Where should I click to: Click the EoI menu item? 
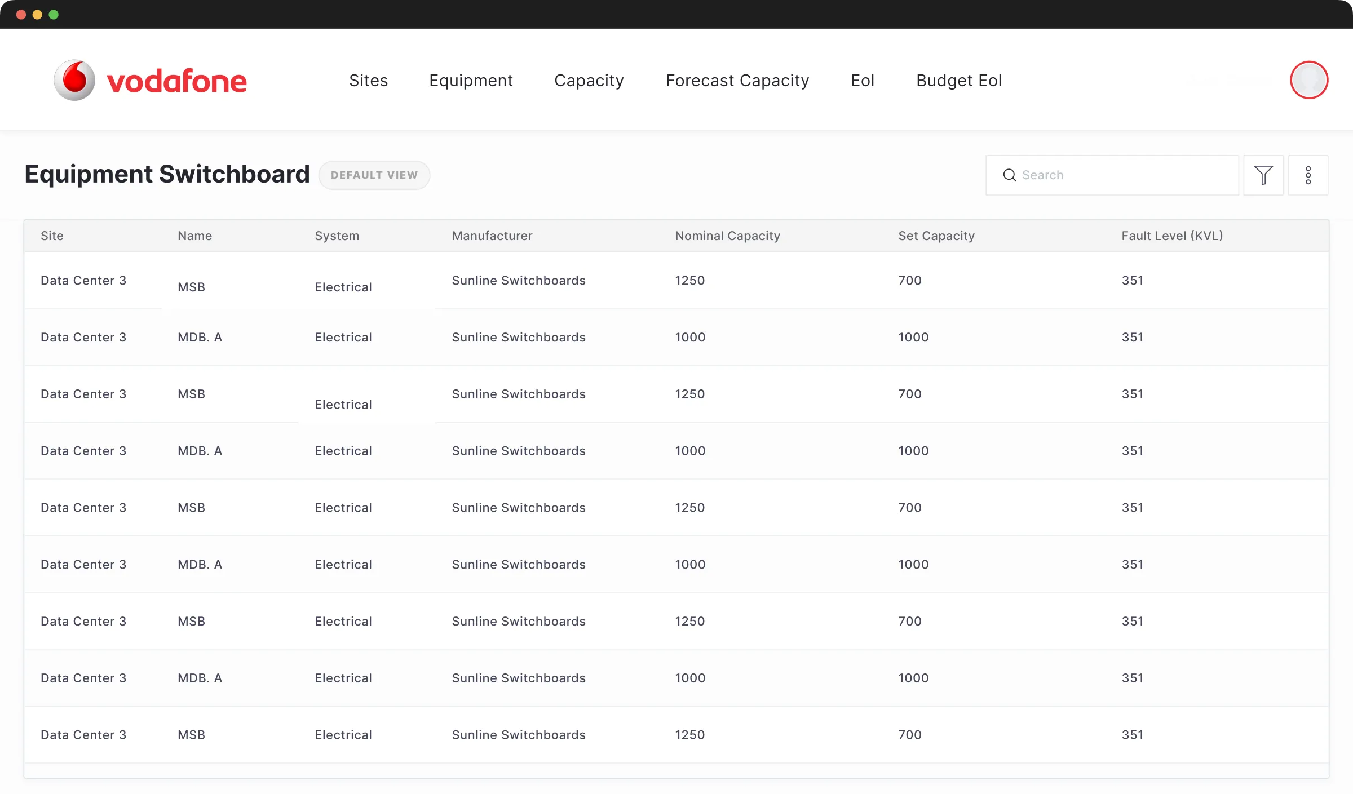tap(862, 81)
